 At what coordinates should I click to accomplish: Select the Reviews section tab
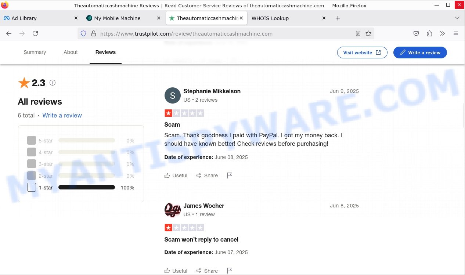click(x=105, y=52)
